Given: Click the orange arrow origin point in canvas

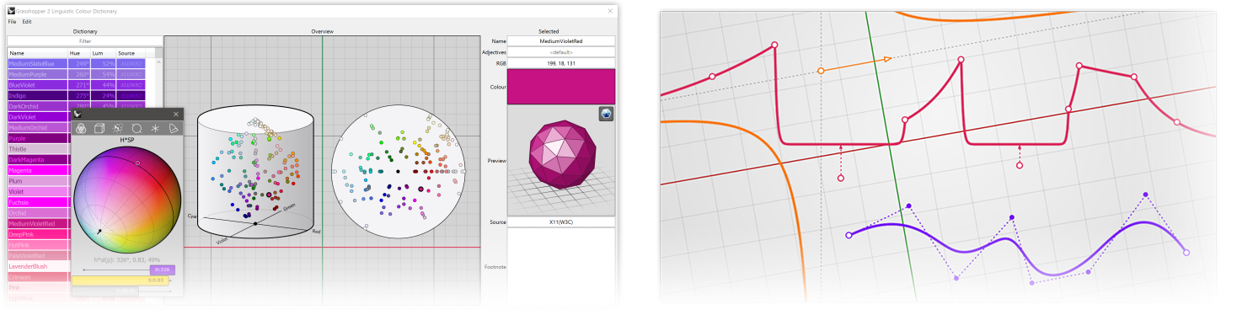Looking at the screenshot, I should tap(821, 71).
